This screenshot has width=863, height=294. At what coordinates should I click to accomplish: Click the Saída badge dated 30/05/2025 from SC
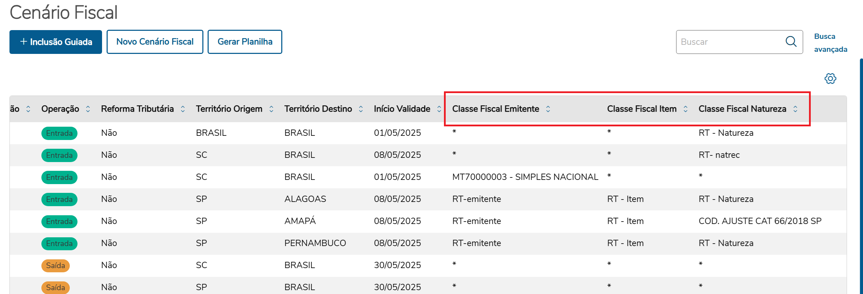coord(55,266)
